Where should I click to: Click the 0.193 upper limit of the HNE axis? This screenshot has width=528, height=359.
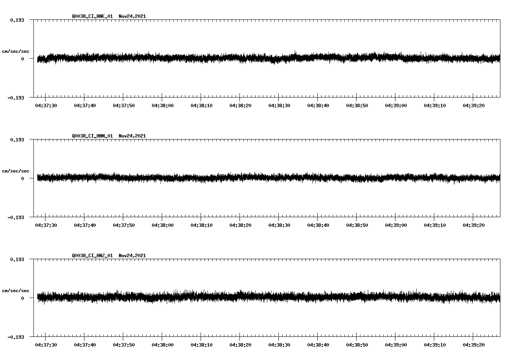click(17, 20)
